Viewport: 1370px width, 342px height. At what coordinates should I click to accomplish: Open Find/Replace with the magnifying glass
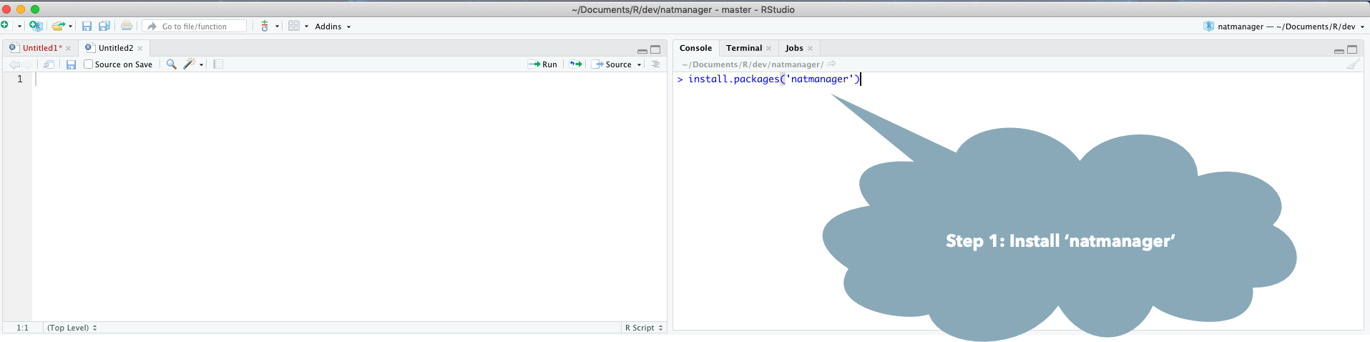pos(171,64)
